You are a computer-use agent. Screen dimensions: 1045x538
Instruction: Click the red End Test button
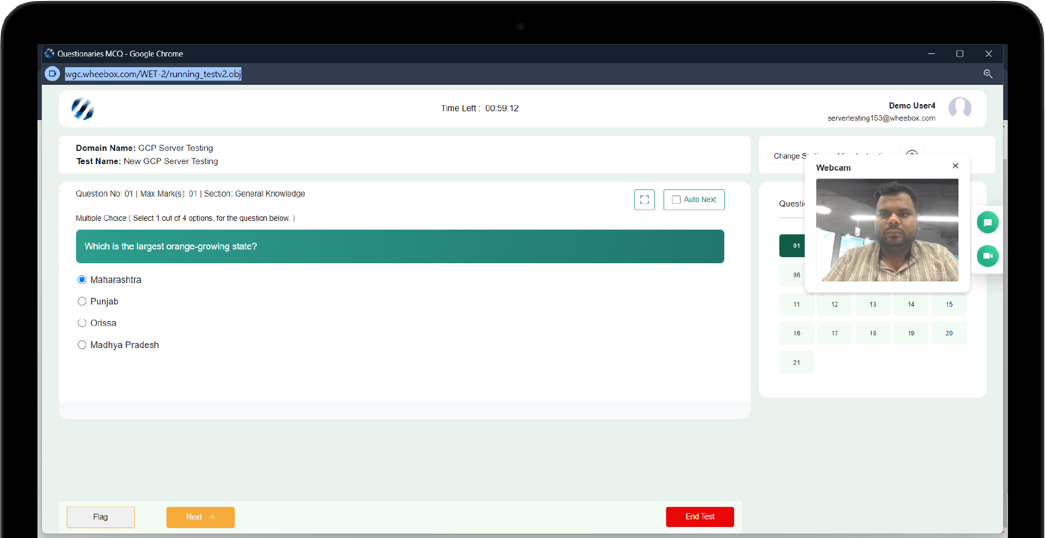coord(699,517)
